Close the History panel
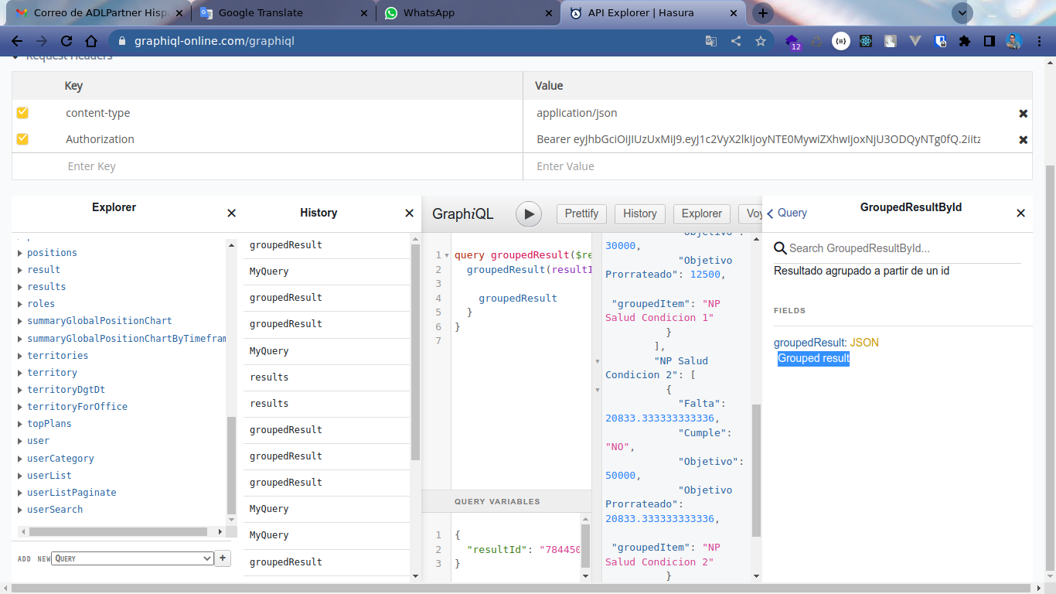 point(410,213)
